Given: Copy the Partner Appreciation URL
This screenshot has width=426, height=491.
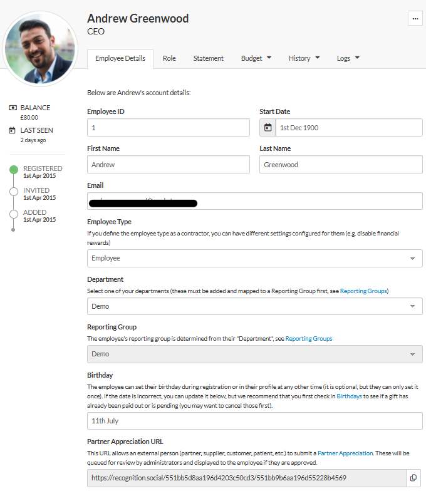Looking at the screenshot, I should [x=413, y=478].
